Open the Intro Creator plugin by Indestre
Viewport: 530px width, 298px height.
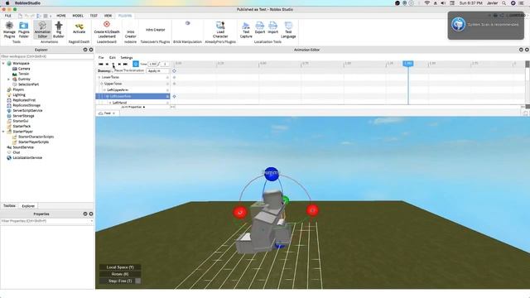pyautogui.click(x=131, y=34)
